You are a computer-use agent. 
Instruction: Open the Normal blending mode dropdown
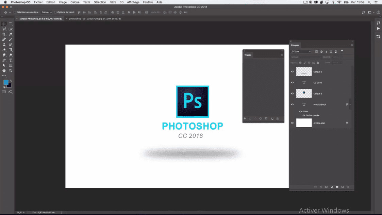(305, 57)
